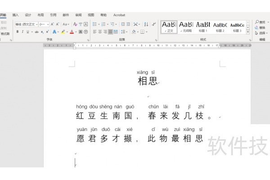Image resolution: width=270 pixels, height=180 pixels.
Task: Switch to the 插入 tab
Action: (15, 15)
